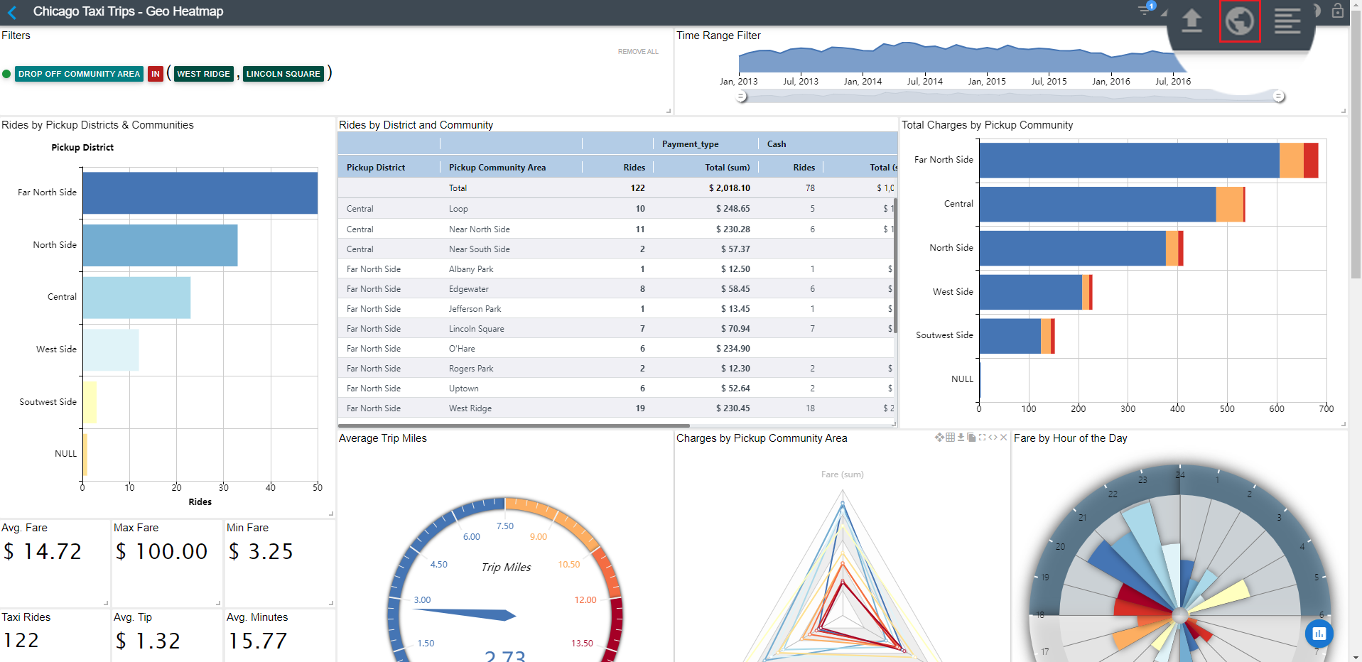The height and width of the screenshot is (662, 1362).
Task: Click the upload arrow icon in toolbar
Action: tap(1191, 21)
